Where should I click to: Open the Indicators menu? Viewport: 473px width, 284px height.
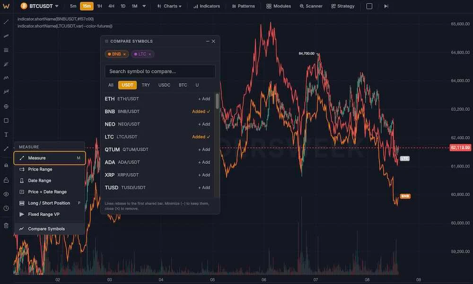pos(207,6)
